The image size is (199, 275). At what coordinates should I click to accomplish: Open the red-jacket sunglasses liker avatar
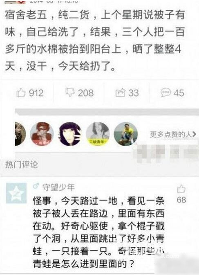(42, 134)
